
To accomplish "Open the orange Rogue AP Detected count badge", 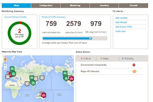I will tap(134, 71).
